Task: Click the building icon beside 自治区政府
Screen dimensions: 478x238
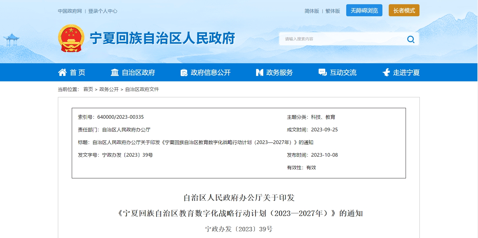Action: 115,72
